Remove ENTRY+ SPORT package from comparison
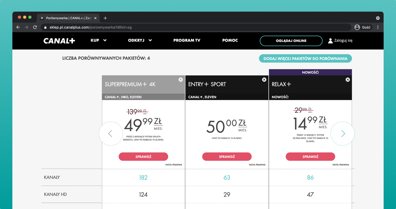396x209 pixels. click(x=264, y=80)
